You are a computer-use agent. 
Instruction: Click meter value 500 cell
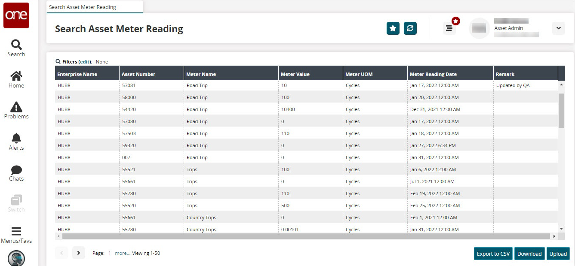click(311, 206)
